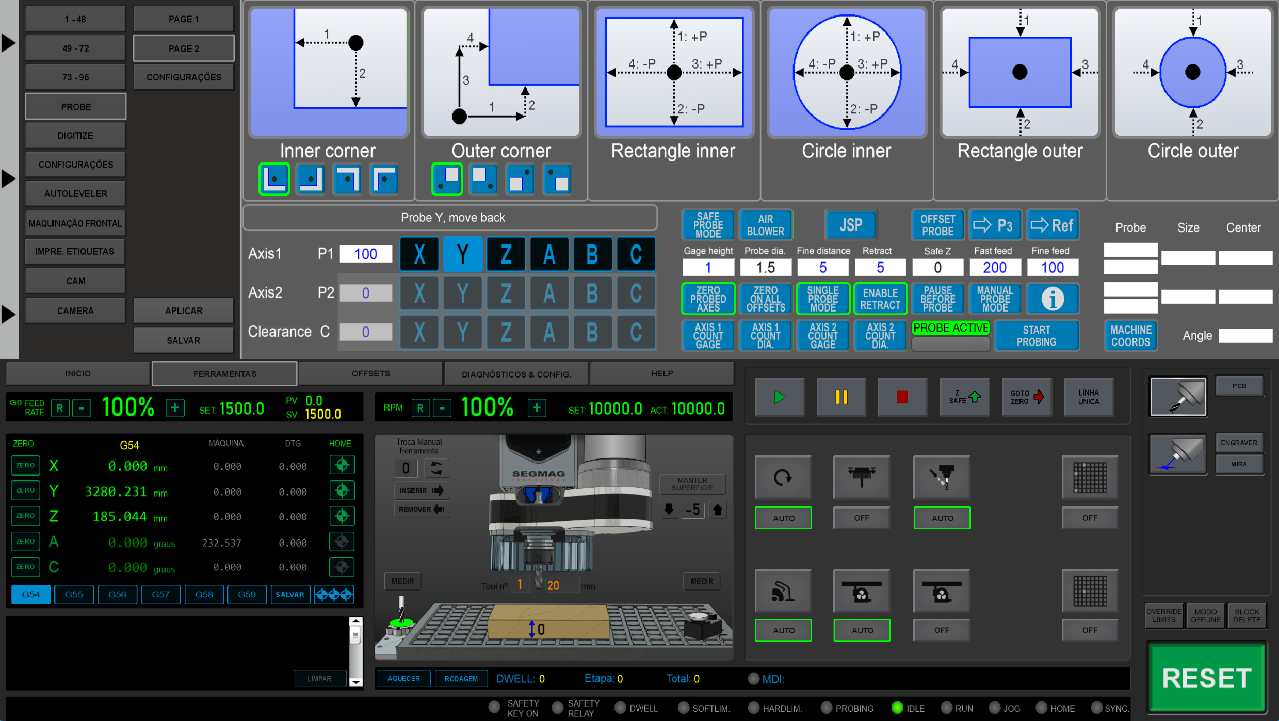
Task: Toggle Zero Probed Axes
Action: (x=708, y=299)
